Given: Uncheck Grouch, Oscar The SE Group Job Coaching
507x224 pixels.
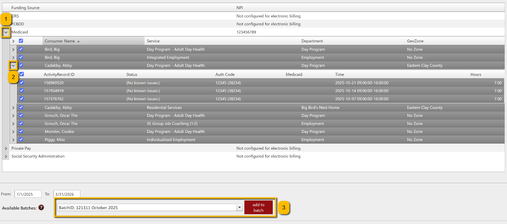Looking at the screenshot, I should click(x=21, y=123).
